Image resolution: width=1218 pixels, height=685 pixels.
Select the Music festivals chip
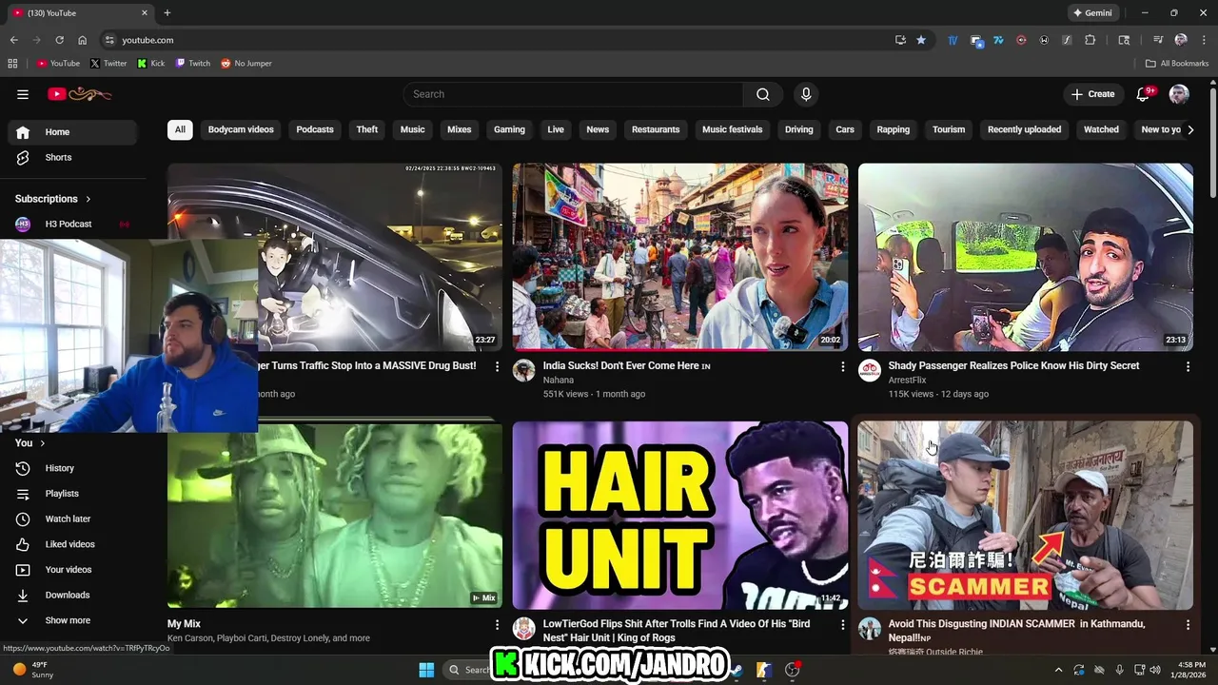tap(732, 129)
